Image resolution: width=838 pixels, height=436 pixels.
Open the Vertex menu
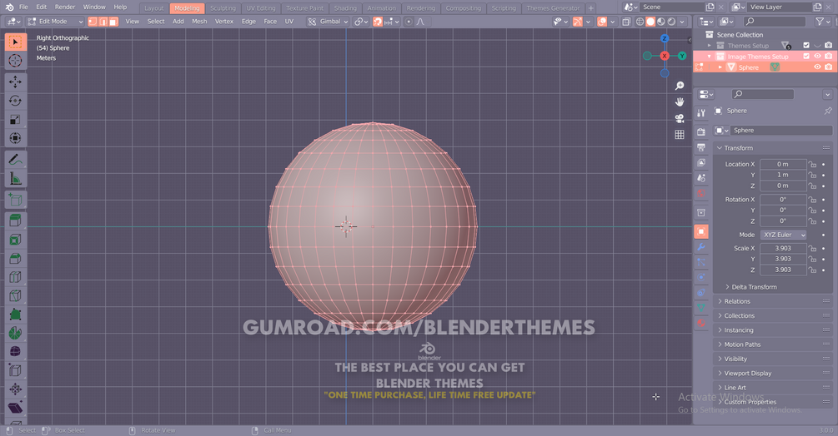coord(224,22)
